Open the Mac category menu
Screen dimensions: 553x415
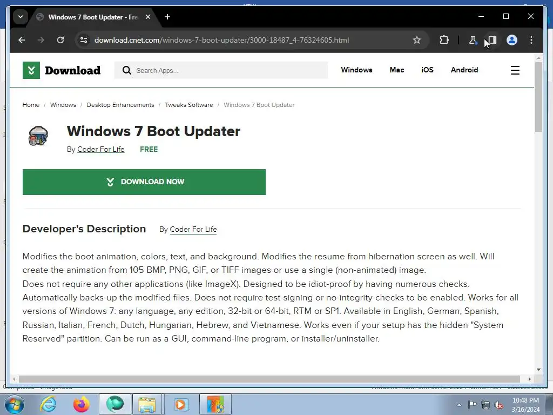397,70
